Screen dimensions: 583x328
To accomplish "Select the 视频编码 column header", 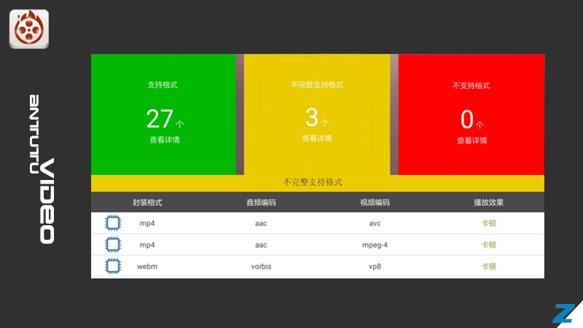I will [x=375, y=203].
